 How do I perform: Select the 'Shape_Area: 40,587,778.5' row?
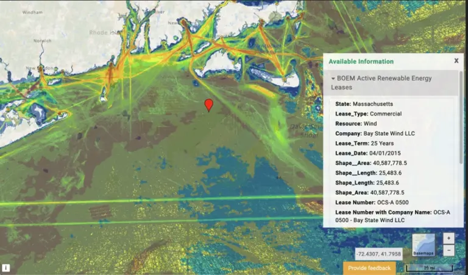[x=369, y=192]
